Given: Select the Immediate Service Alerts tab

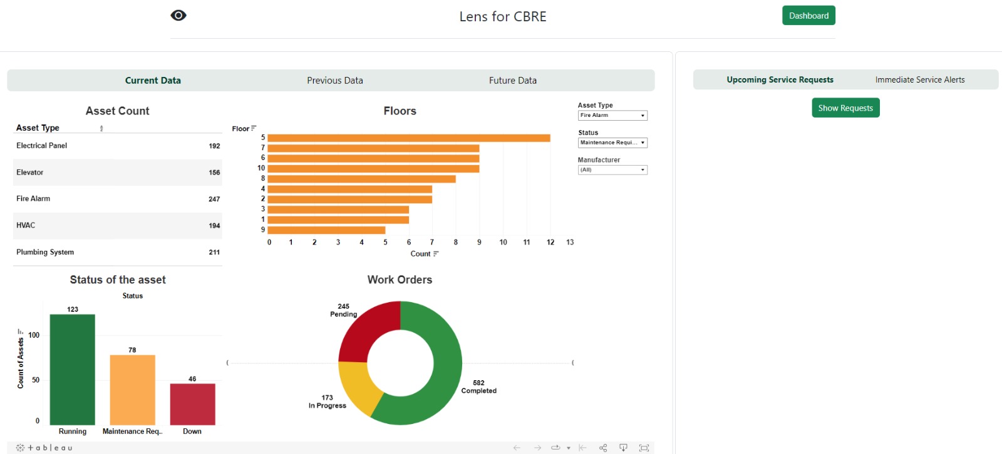Looking at the screenshot, I should (x=920, y=79).
